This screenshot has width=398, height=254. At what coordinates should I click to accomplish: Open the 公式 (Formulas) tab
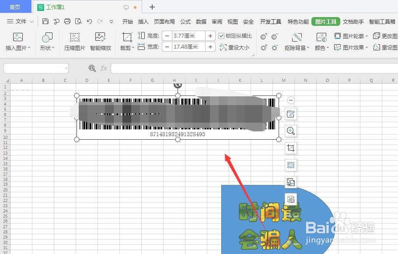(185, 21)
